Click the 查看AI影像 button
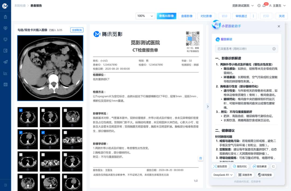The image size is (291, 191). [166, 16]
